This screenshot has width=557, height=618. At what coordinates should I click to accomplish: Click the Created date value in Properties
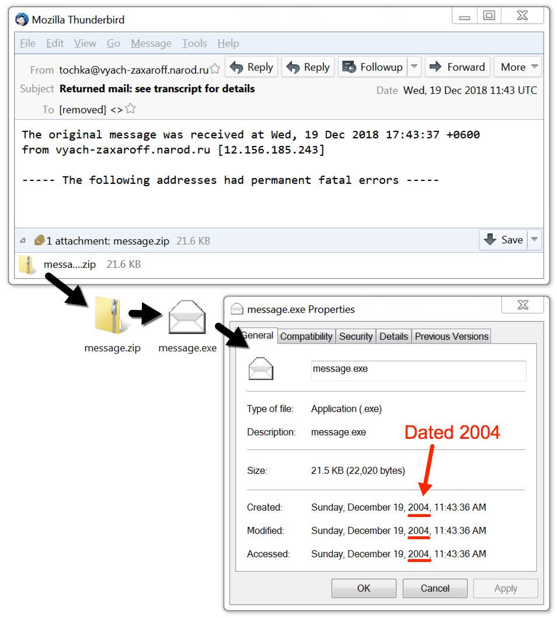tap(399, 507)
